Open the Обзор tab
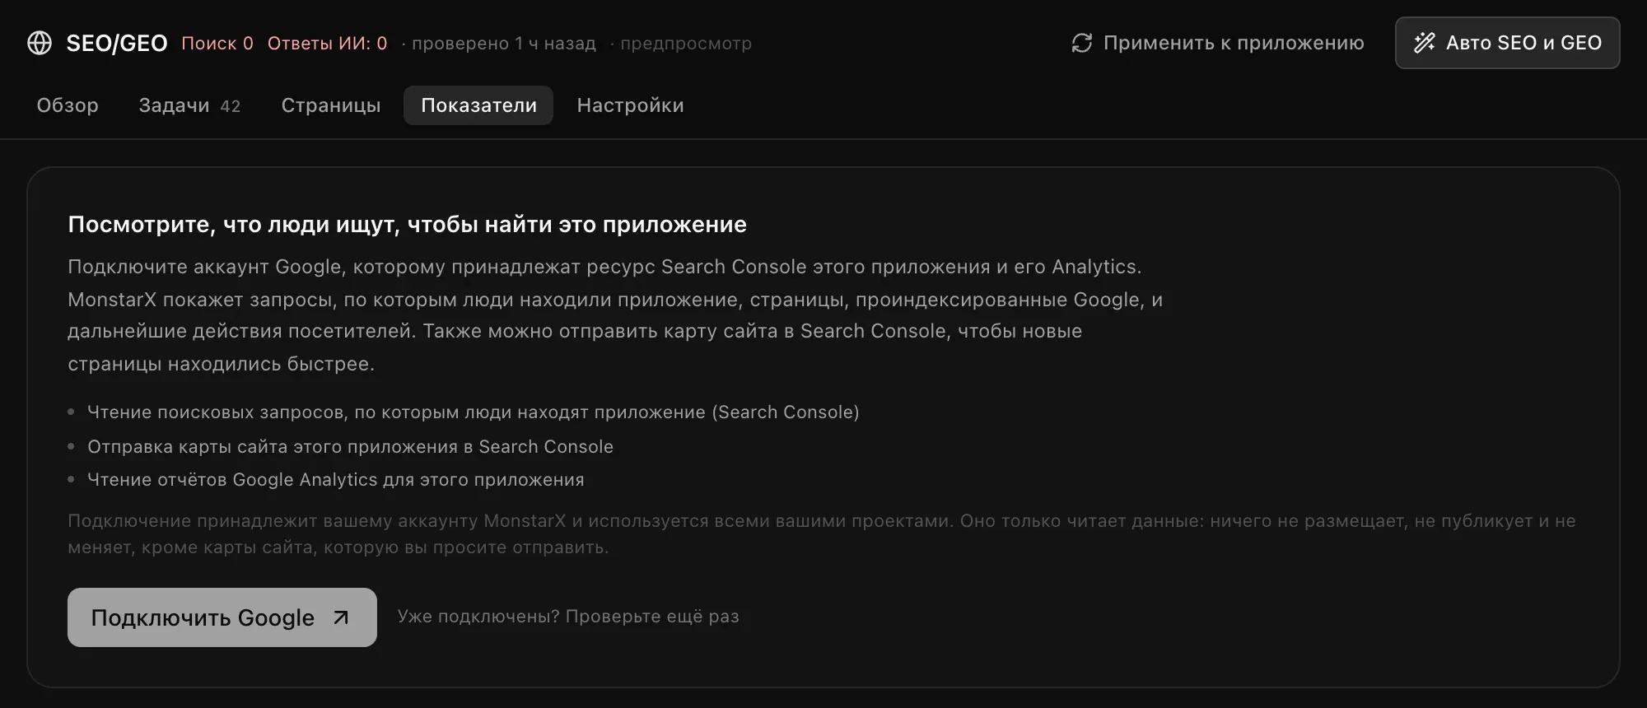The width and height of the screenshot is (1647, 708). point(68,105)
